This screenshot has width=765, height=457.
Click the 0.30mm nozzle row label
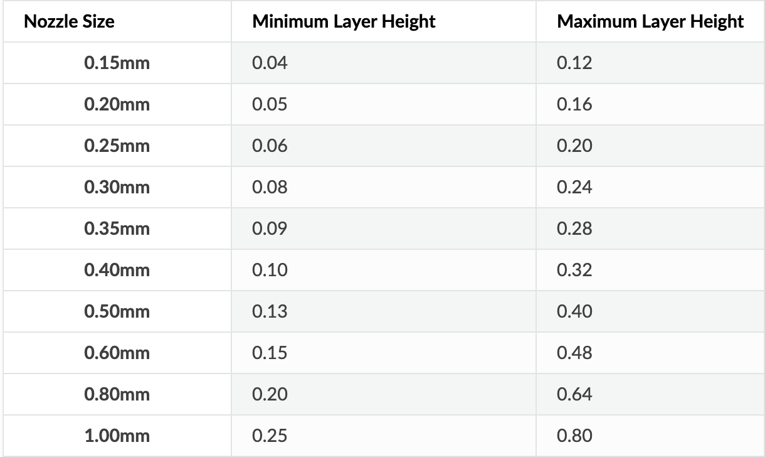(x=117, y=187)
